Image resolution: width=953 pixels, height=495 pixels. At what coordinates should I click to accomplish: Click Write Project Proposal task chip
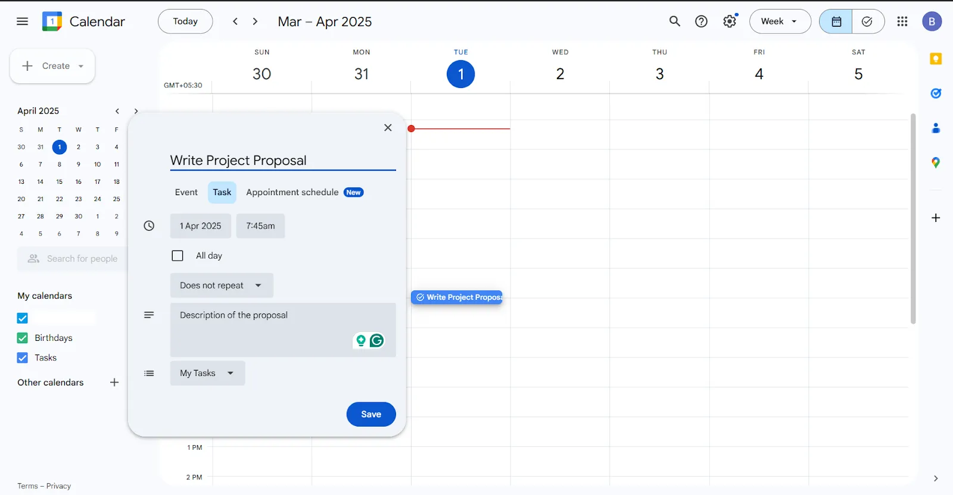click(x=457, y=297)
